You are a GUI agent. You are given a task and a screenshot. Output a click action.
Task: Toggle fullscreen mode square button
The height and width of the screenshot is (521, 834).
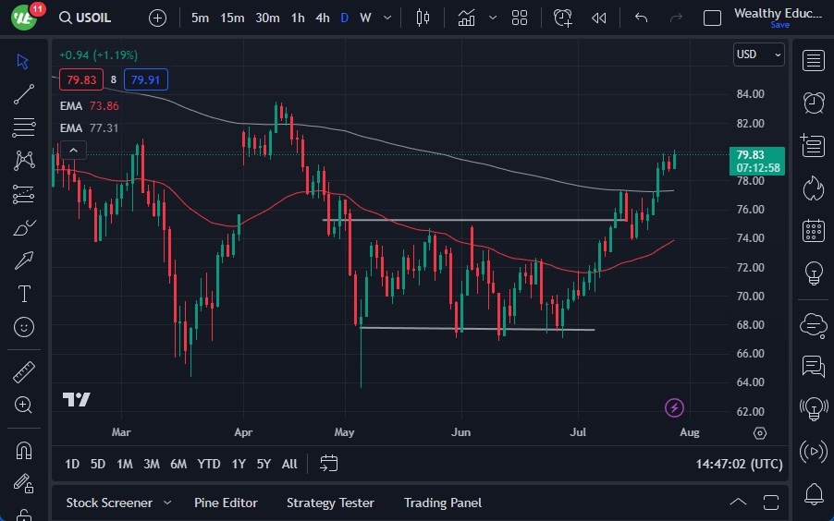click(712, 18)
